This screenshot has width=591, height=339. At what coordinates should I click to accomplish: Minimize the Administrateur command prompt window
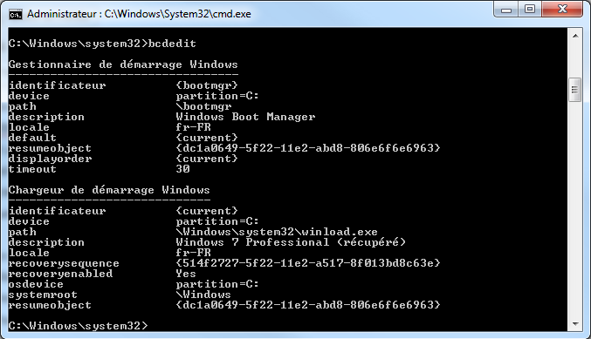tap(506, 10)
